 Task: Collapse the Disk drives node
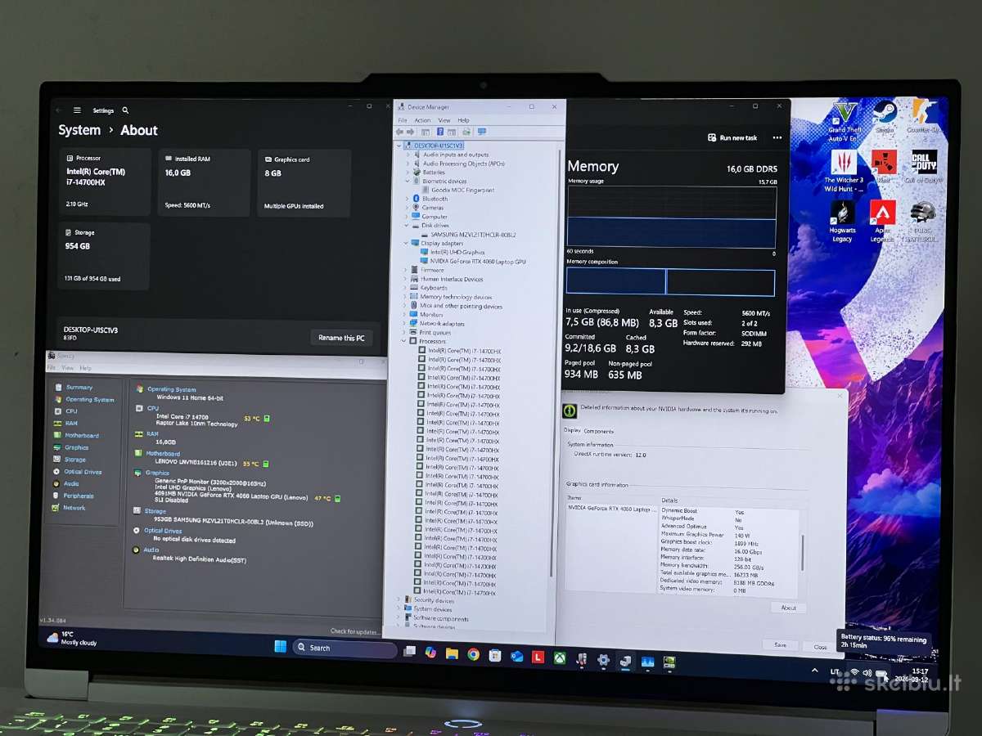(x=406, y=226)
